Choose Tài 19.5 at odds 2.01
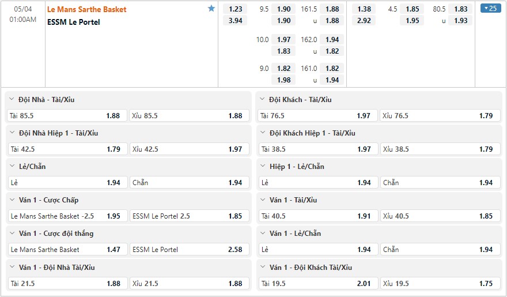507x297 pixels. (x=318, y=283)
